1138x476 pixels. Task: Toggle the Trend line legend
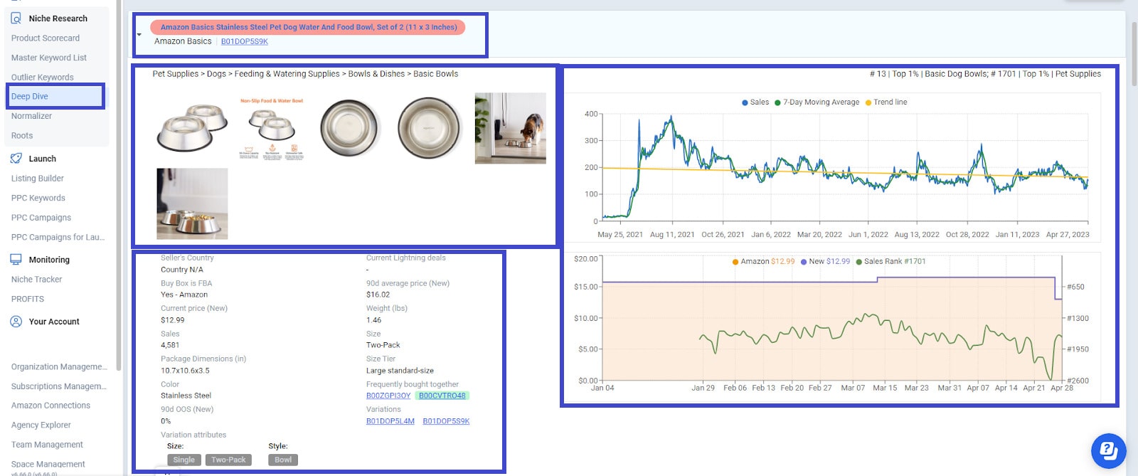(x=886, y=102)
